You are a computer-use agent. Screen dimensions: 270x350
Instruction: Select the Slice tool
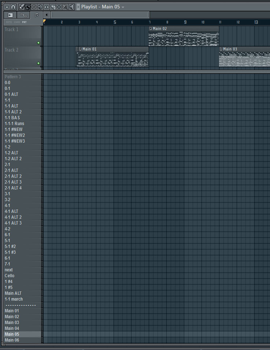[53, 7]
